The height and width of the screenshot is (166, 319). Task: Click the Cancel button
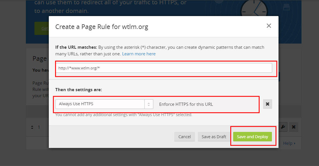185,137
